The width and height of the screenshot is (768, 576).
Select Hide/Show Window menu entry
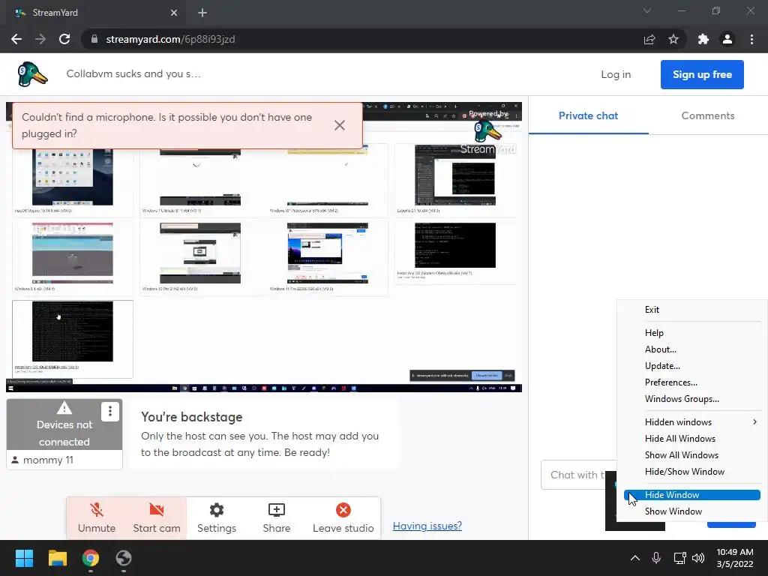[692, 472]
